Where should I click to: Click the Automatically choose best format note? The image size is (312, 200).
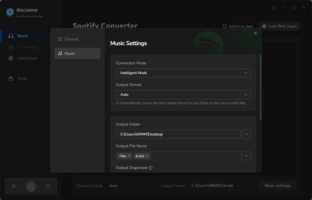[x=183, y=103]
